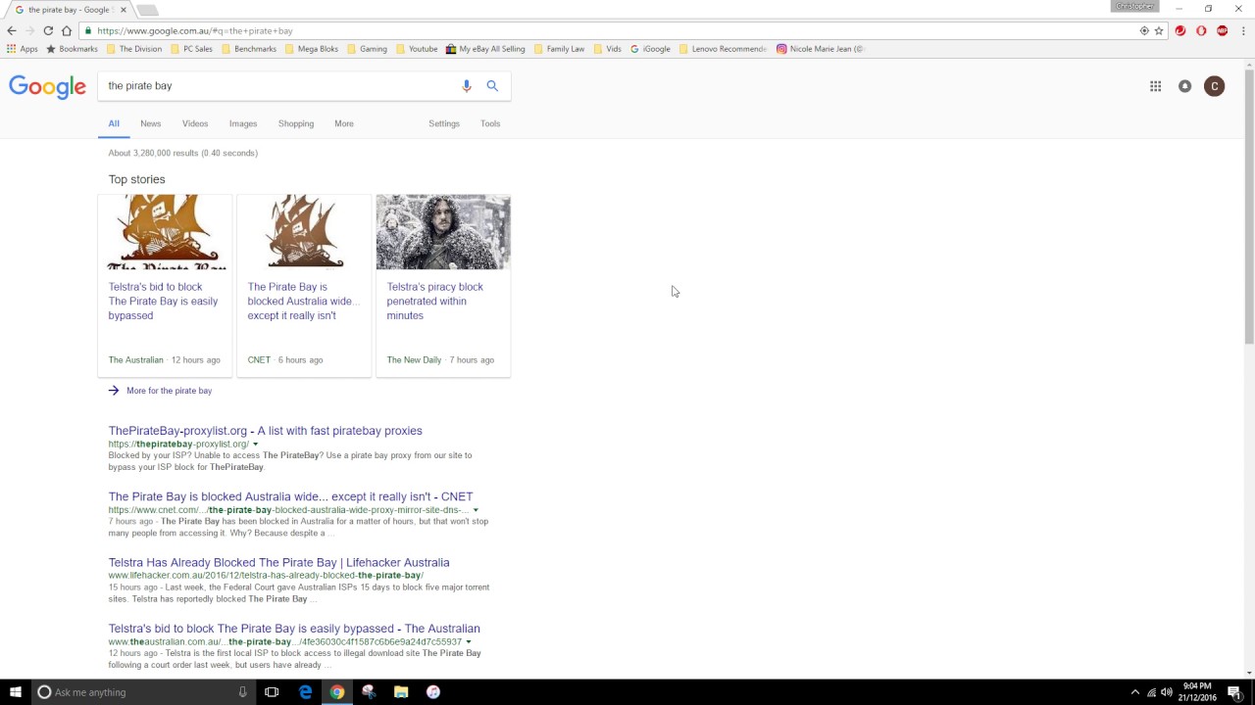Viewport: 1255px width, 705px height.
Task: Open Chrome three-dot menu
Action: click(1243, 30)
